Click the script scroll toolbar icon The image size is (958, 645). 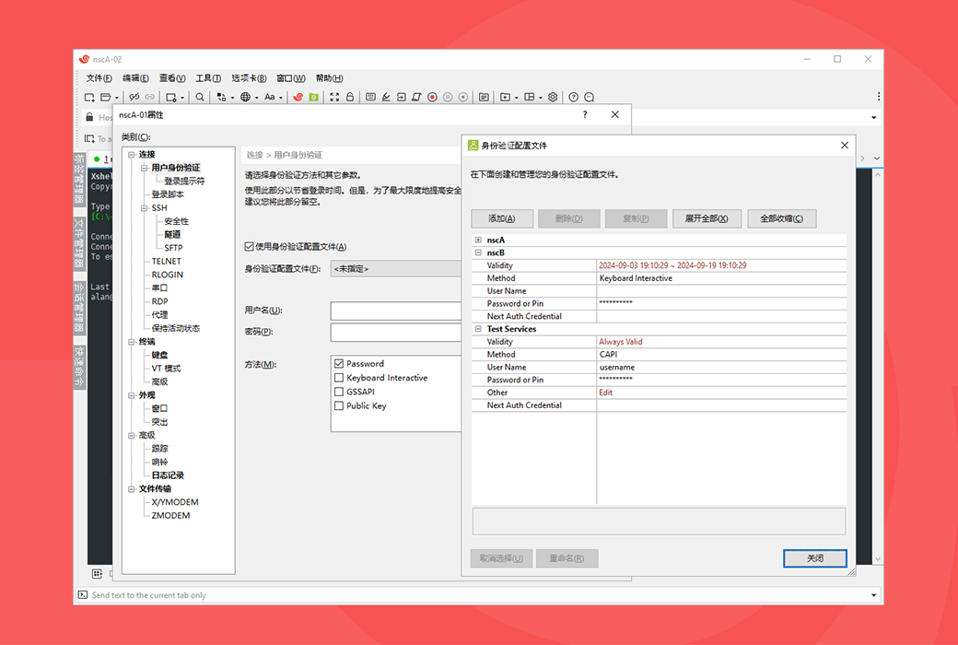(x=416, y=97)
